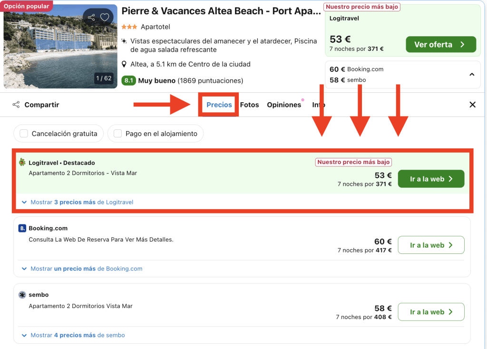This screenshot has height=349, width=487.
Task: Open the Opiniones tab
Action: tap(284, 105)
